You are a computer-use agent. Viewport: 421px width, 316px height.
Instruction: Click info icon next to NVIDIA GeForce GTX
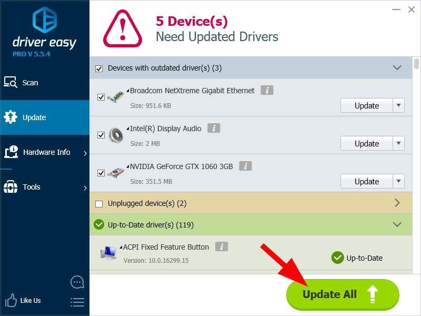tap(245, 166)
